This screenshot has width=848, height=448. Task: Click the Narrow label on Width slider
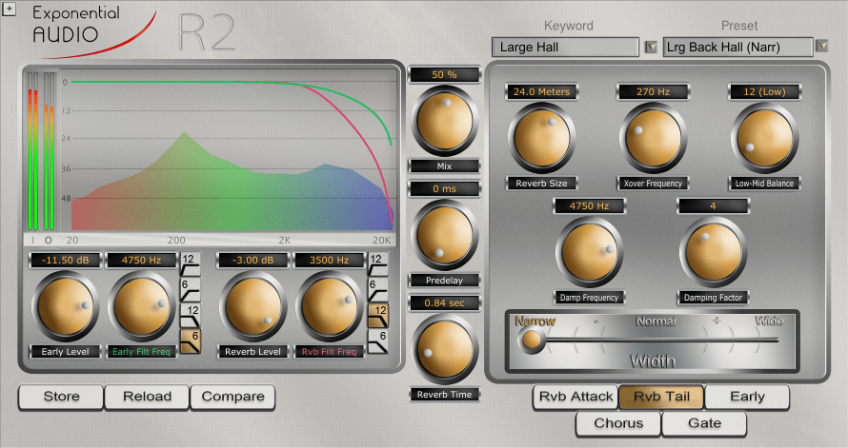[535, 321]
